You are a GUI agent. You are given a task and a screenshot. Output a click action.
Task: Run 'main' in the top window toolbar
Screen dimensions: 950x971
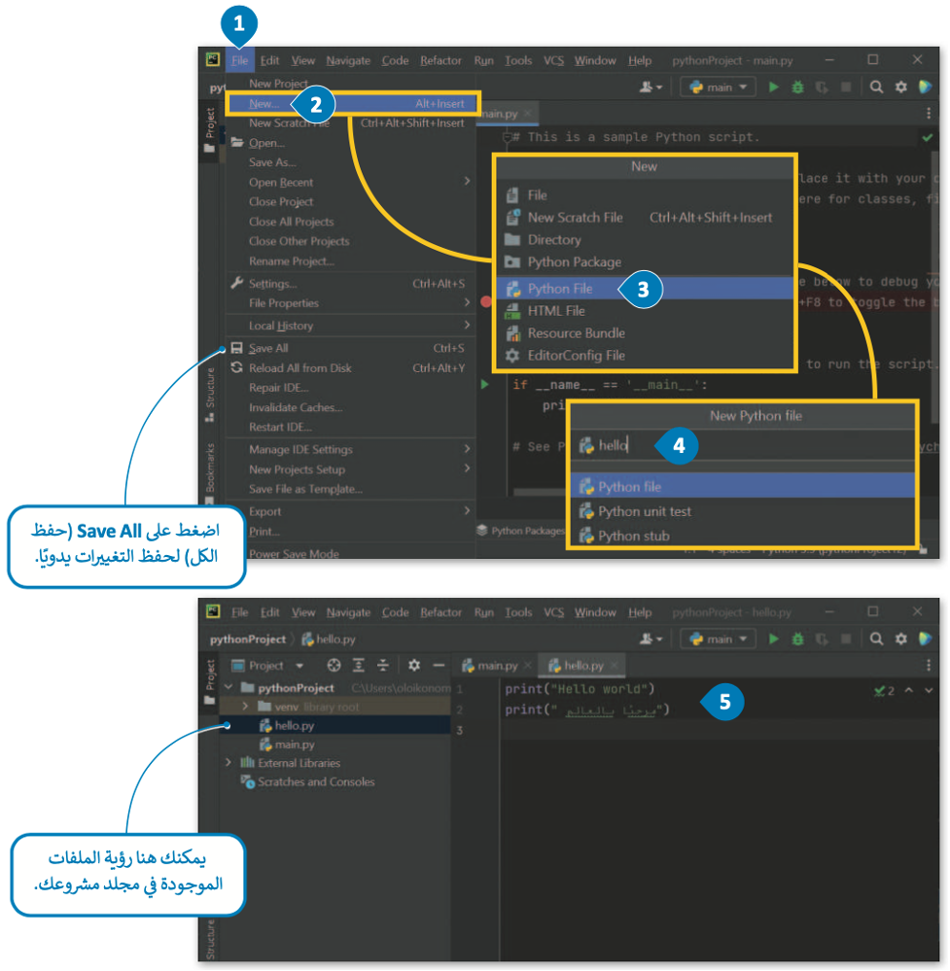[773, 87]
